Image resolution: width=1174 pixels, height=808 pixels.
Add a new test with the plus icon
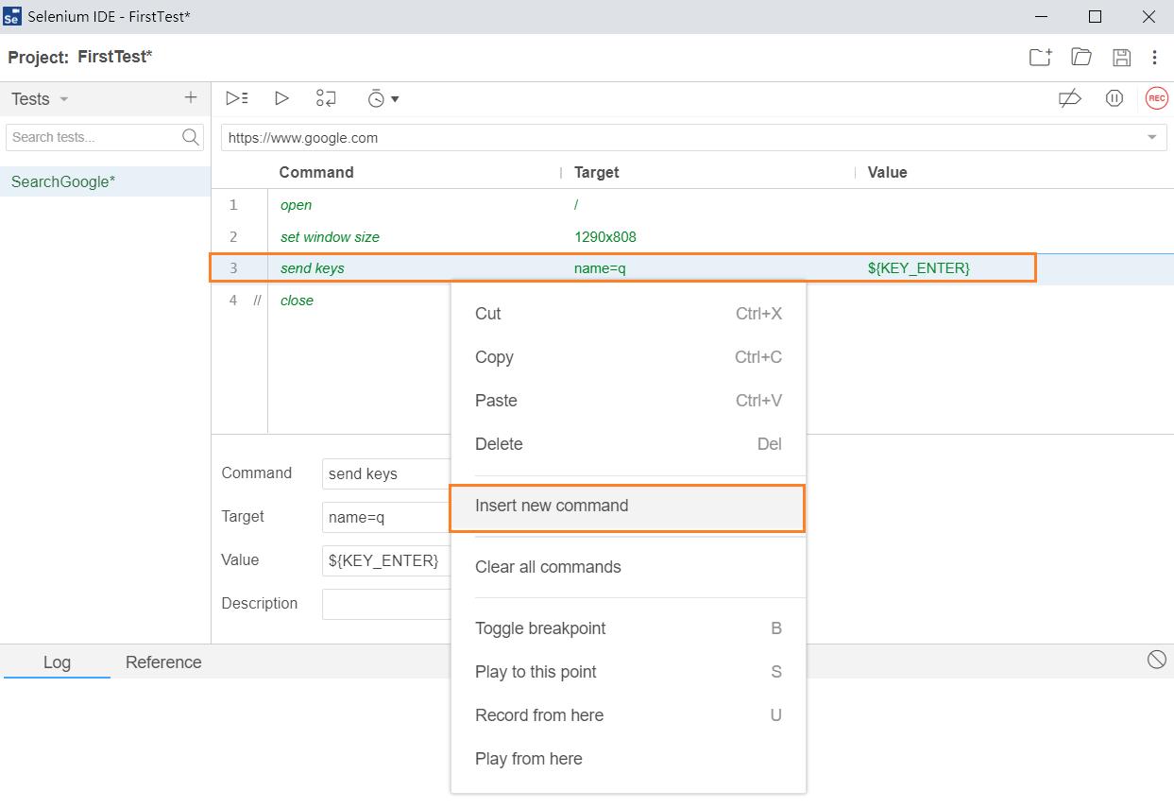click(191, 97)
